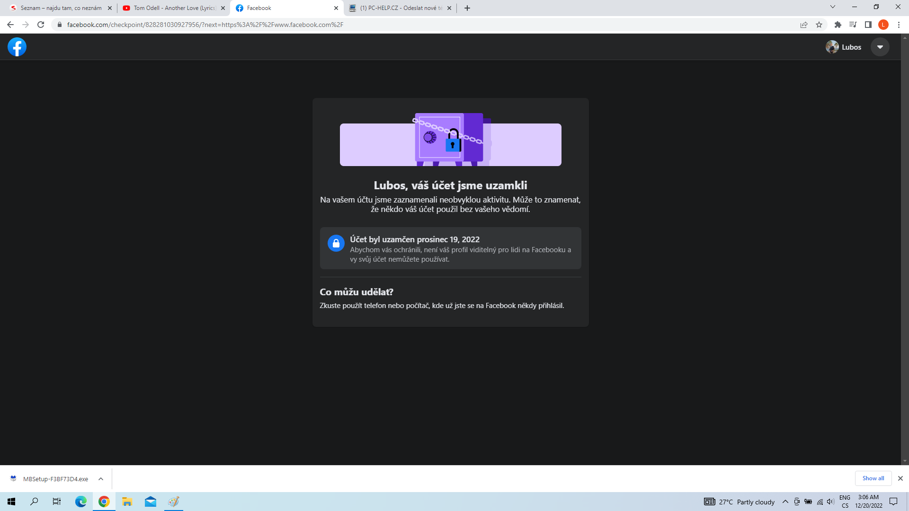This screenshot has width=909, height=511.
Task: Click the page vertical scrollbar down arrow
Action: pos(905,461)
